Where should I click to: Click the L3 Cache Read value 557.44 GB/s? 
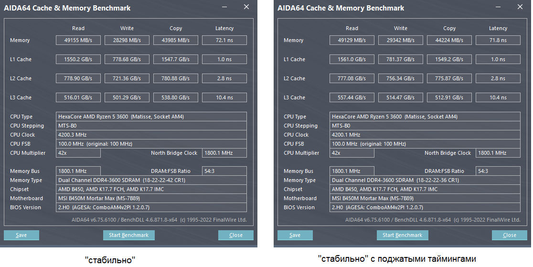pyautogui.click(x=352, y=97)
